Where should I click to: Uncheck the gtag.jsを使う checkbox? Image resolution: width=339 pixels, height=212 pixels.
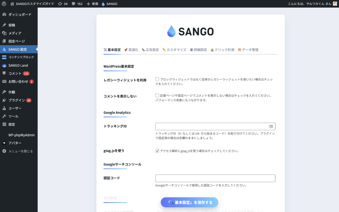tap(158, 151)
